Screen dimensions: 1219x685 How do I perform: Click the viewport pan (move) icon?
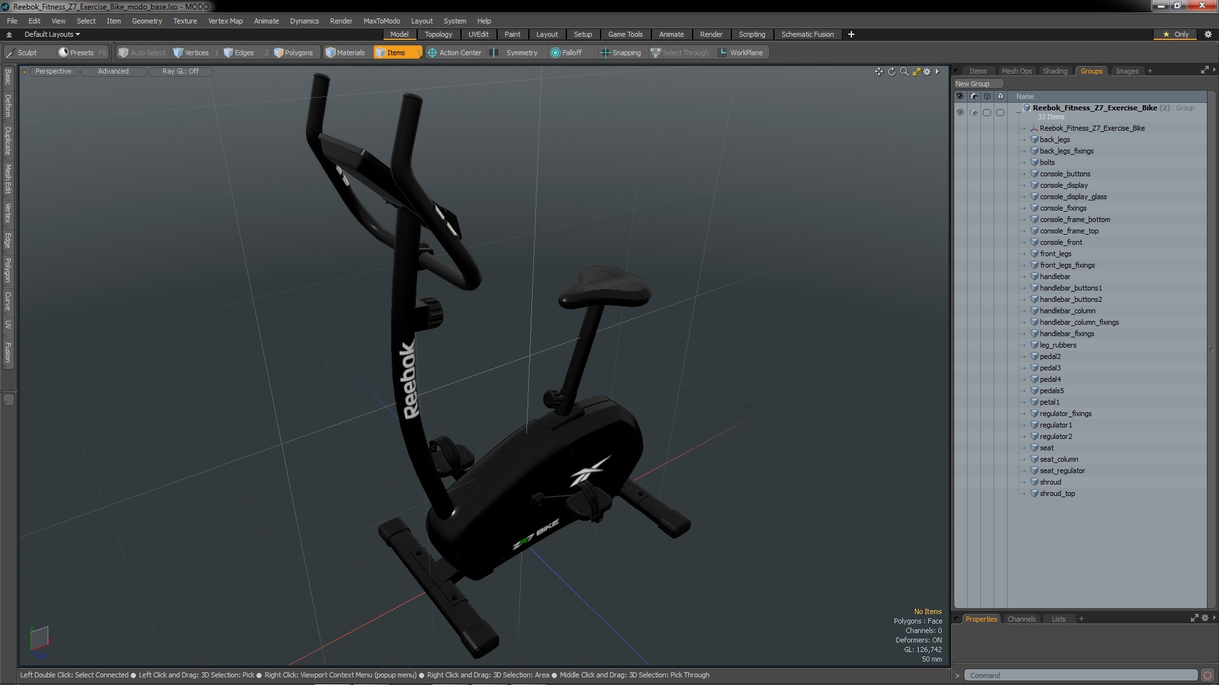(879, 72)
